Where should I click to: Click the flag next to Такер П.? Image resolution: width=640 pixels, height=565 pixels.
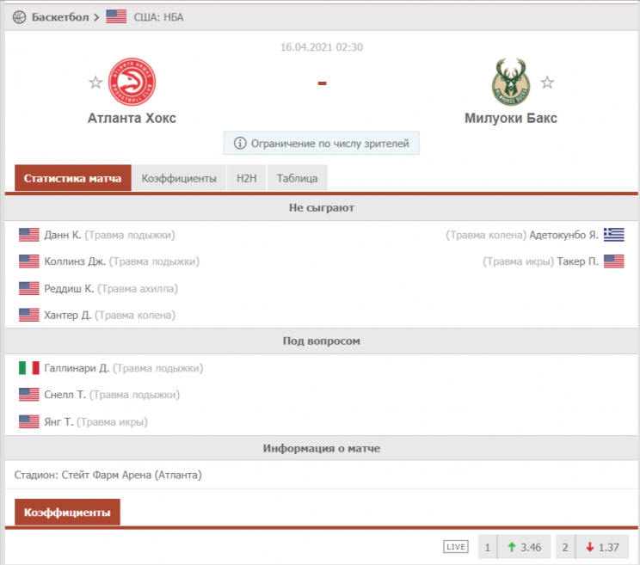click(614, 261)
